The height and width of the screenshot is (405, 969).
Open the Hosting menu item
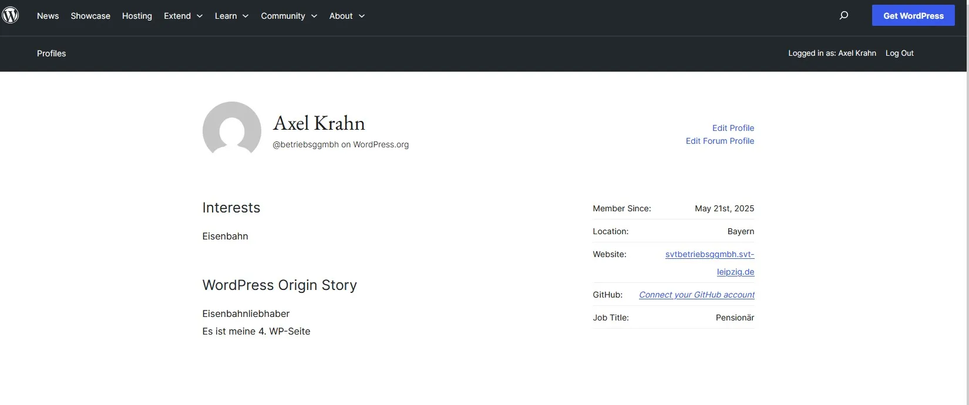(137, 16)
